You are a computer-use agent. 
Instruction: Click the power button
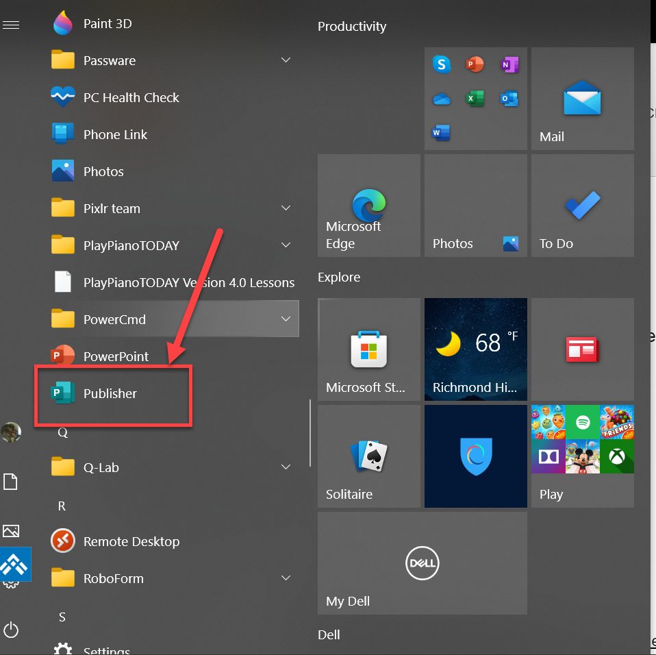coord(11,630)
